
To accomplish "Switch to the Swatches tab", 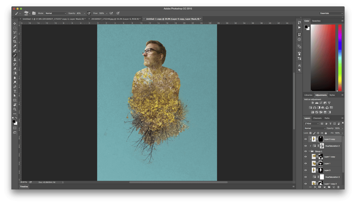I will [x=316, y=21].
